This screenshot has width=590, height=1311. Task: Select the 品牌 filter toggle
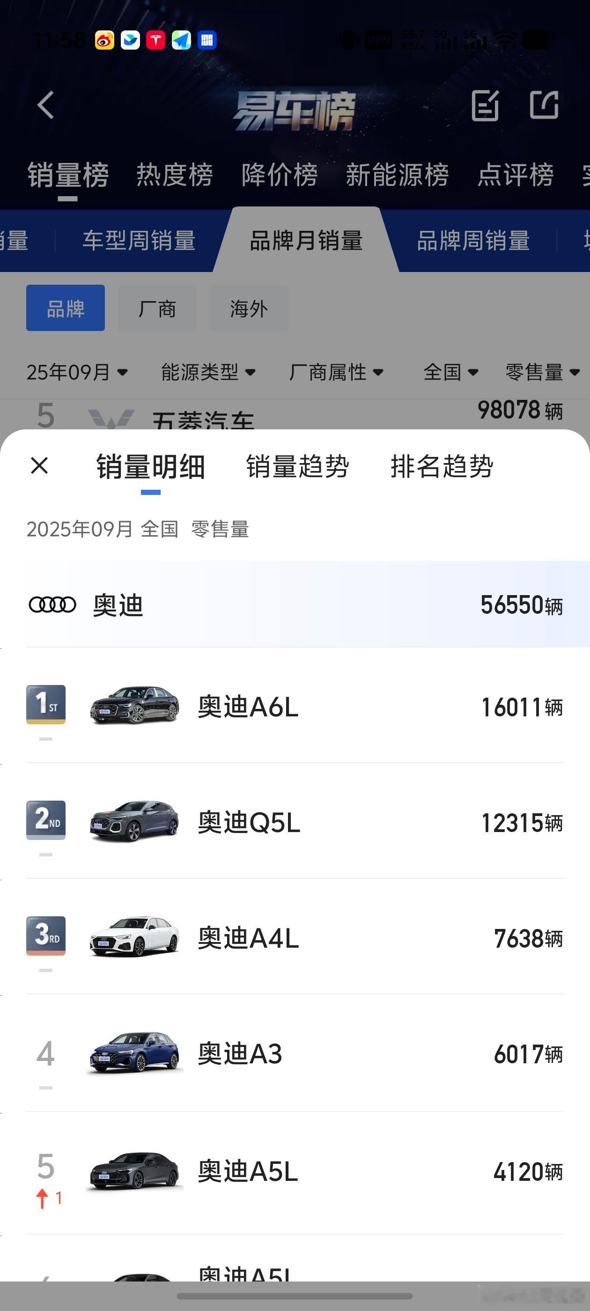(x=66, y=308)
